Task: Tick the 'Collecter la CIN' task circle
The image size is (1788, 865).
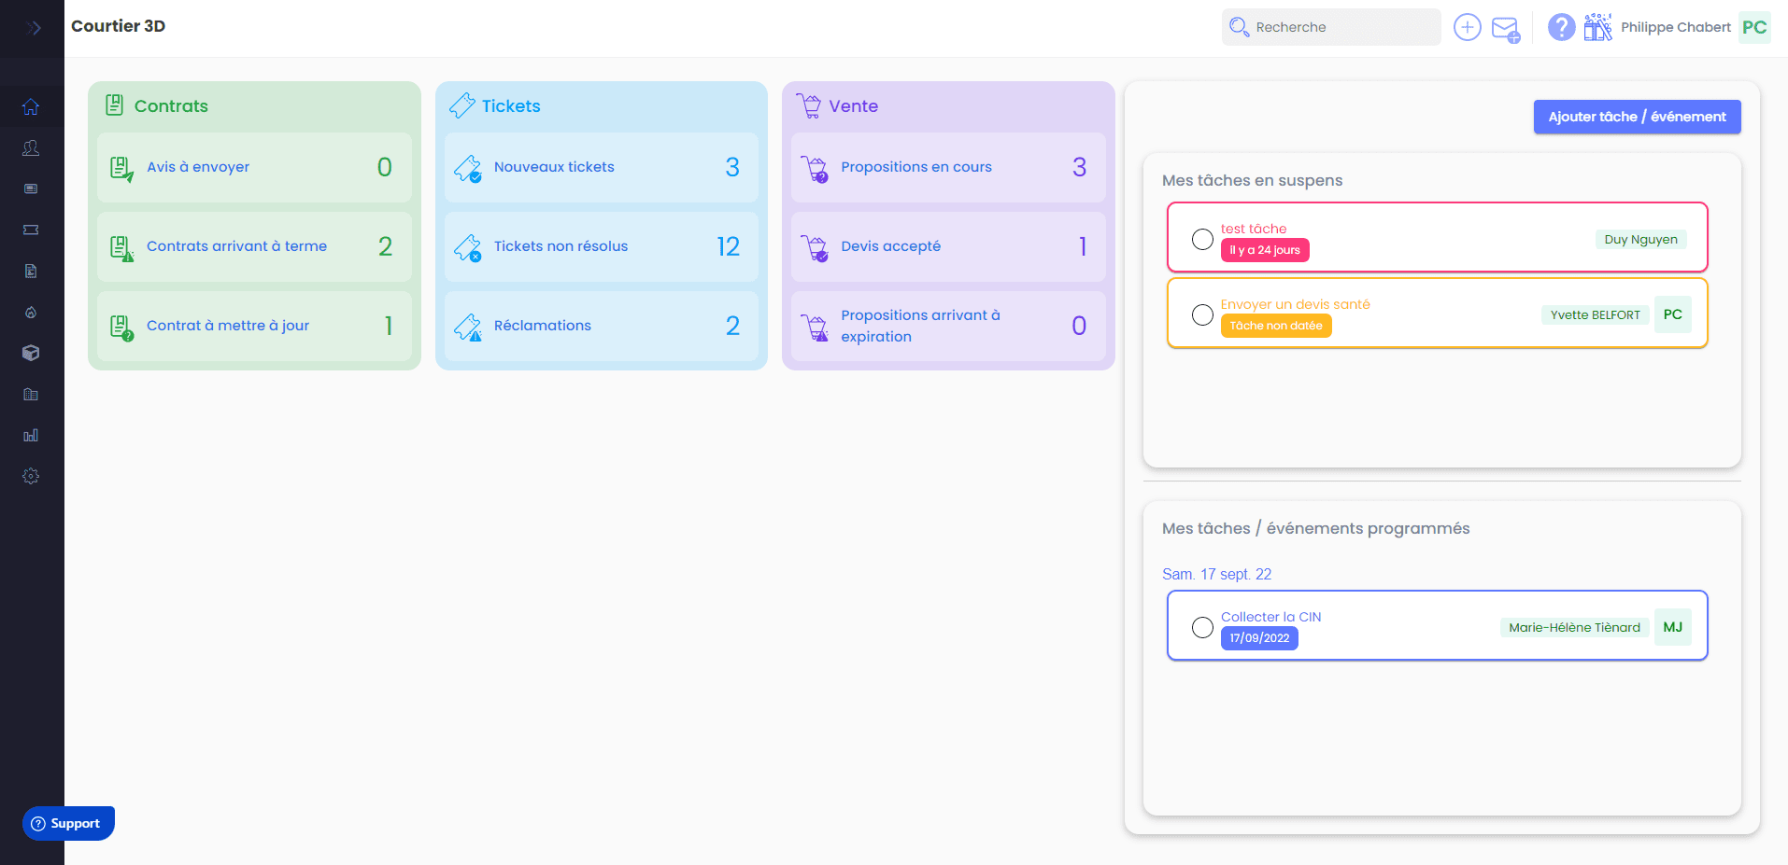Action: tap(1202, 627)
